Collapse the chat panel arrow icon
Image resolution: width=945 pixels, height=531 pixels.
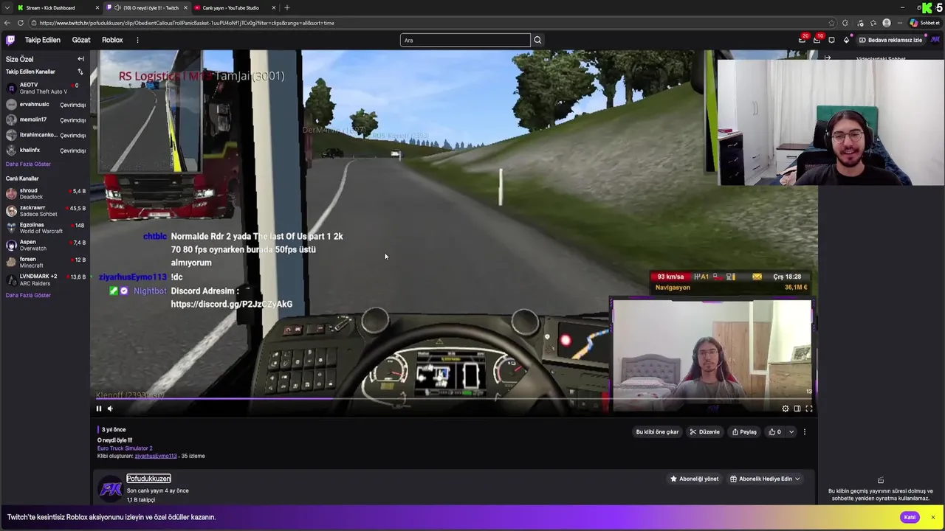(x=828, y=58)
